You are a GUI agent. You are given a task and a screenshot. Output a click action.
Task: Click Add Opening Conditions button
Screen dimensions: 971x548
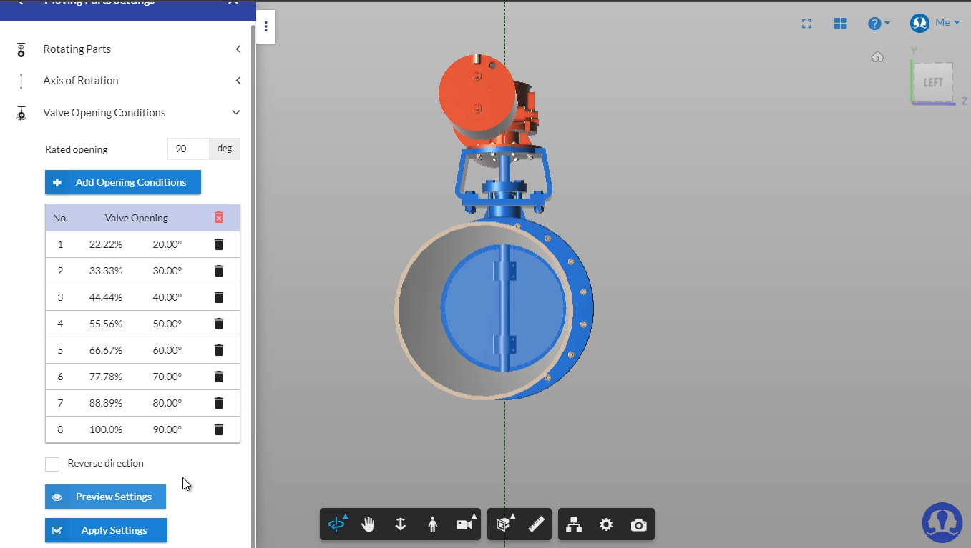tap(123, 182)
